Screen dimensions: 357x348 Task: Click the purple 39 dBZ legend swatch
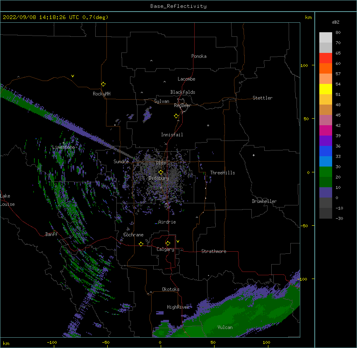(326, 141)
